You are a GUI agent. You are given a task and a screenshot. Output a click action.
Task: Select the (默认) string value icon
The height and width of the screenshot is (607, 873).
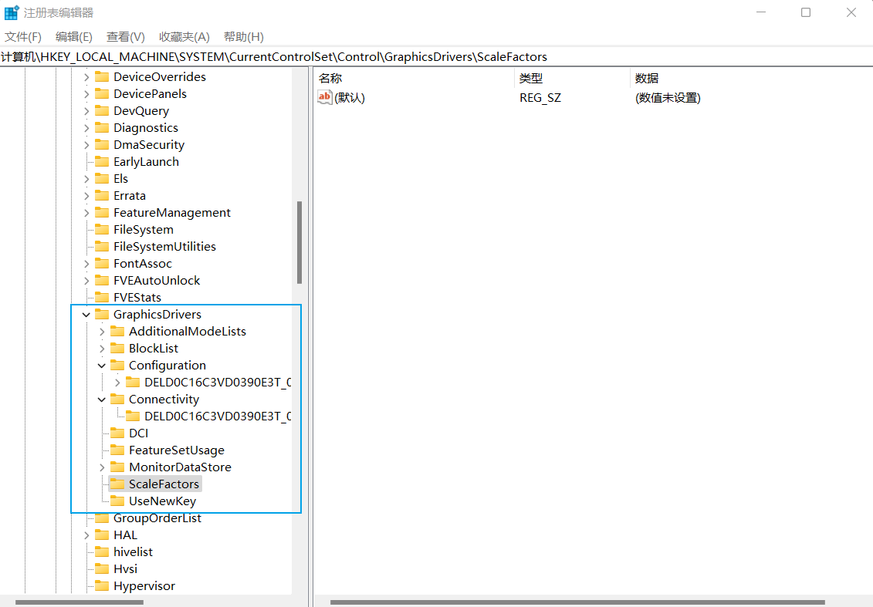click(325, 98)
